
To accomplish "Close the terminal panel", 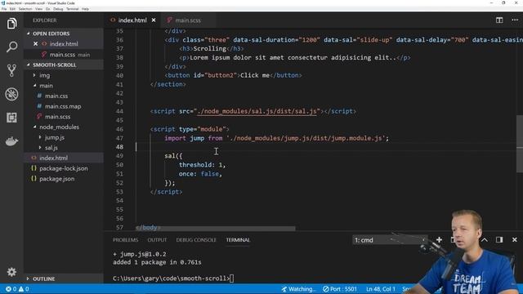I will point(514,239).
